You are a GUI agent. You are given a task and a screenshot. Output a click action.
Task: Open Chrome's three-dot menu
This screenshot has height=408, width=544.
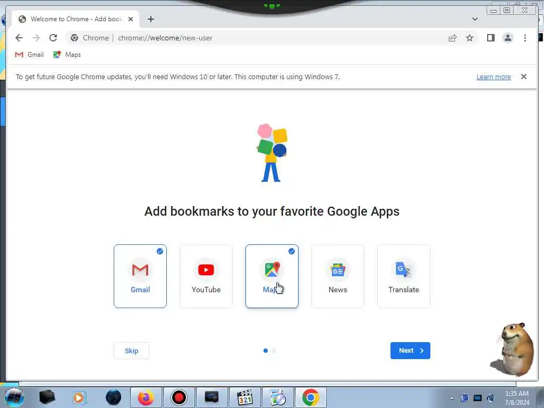pyautogui.click(x=525, y=38)
